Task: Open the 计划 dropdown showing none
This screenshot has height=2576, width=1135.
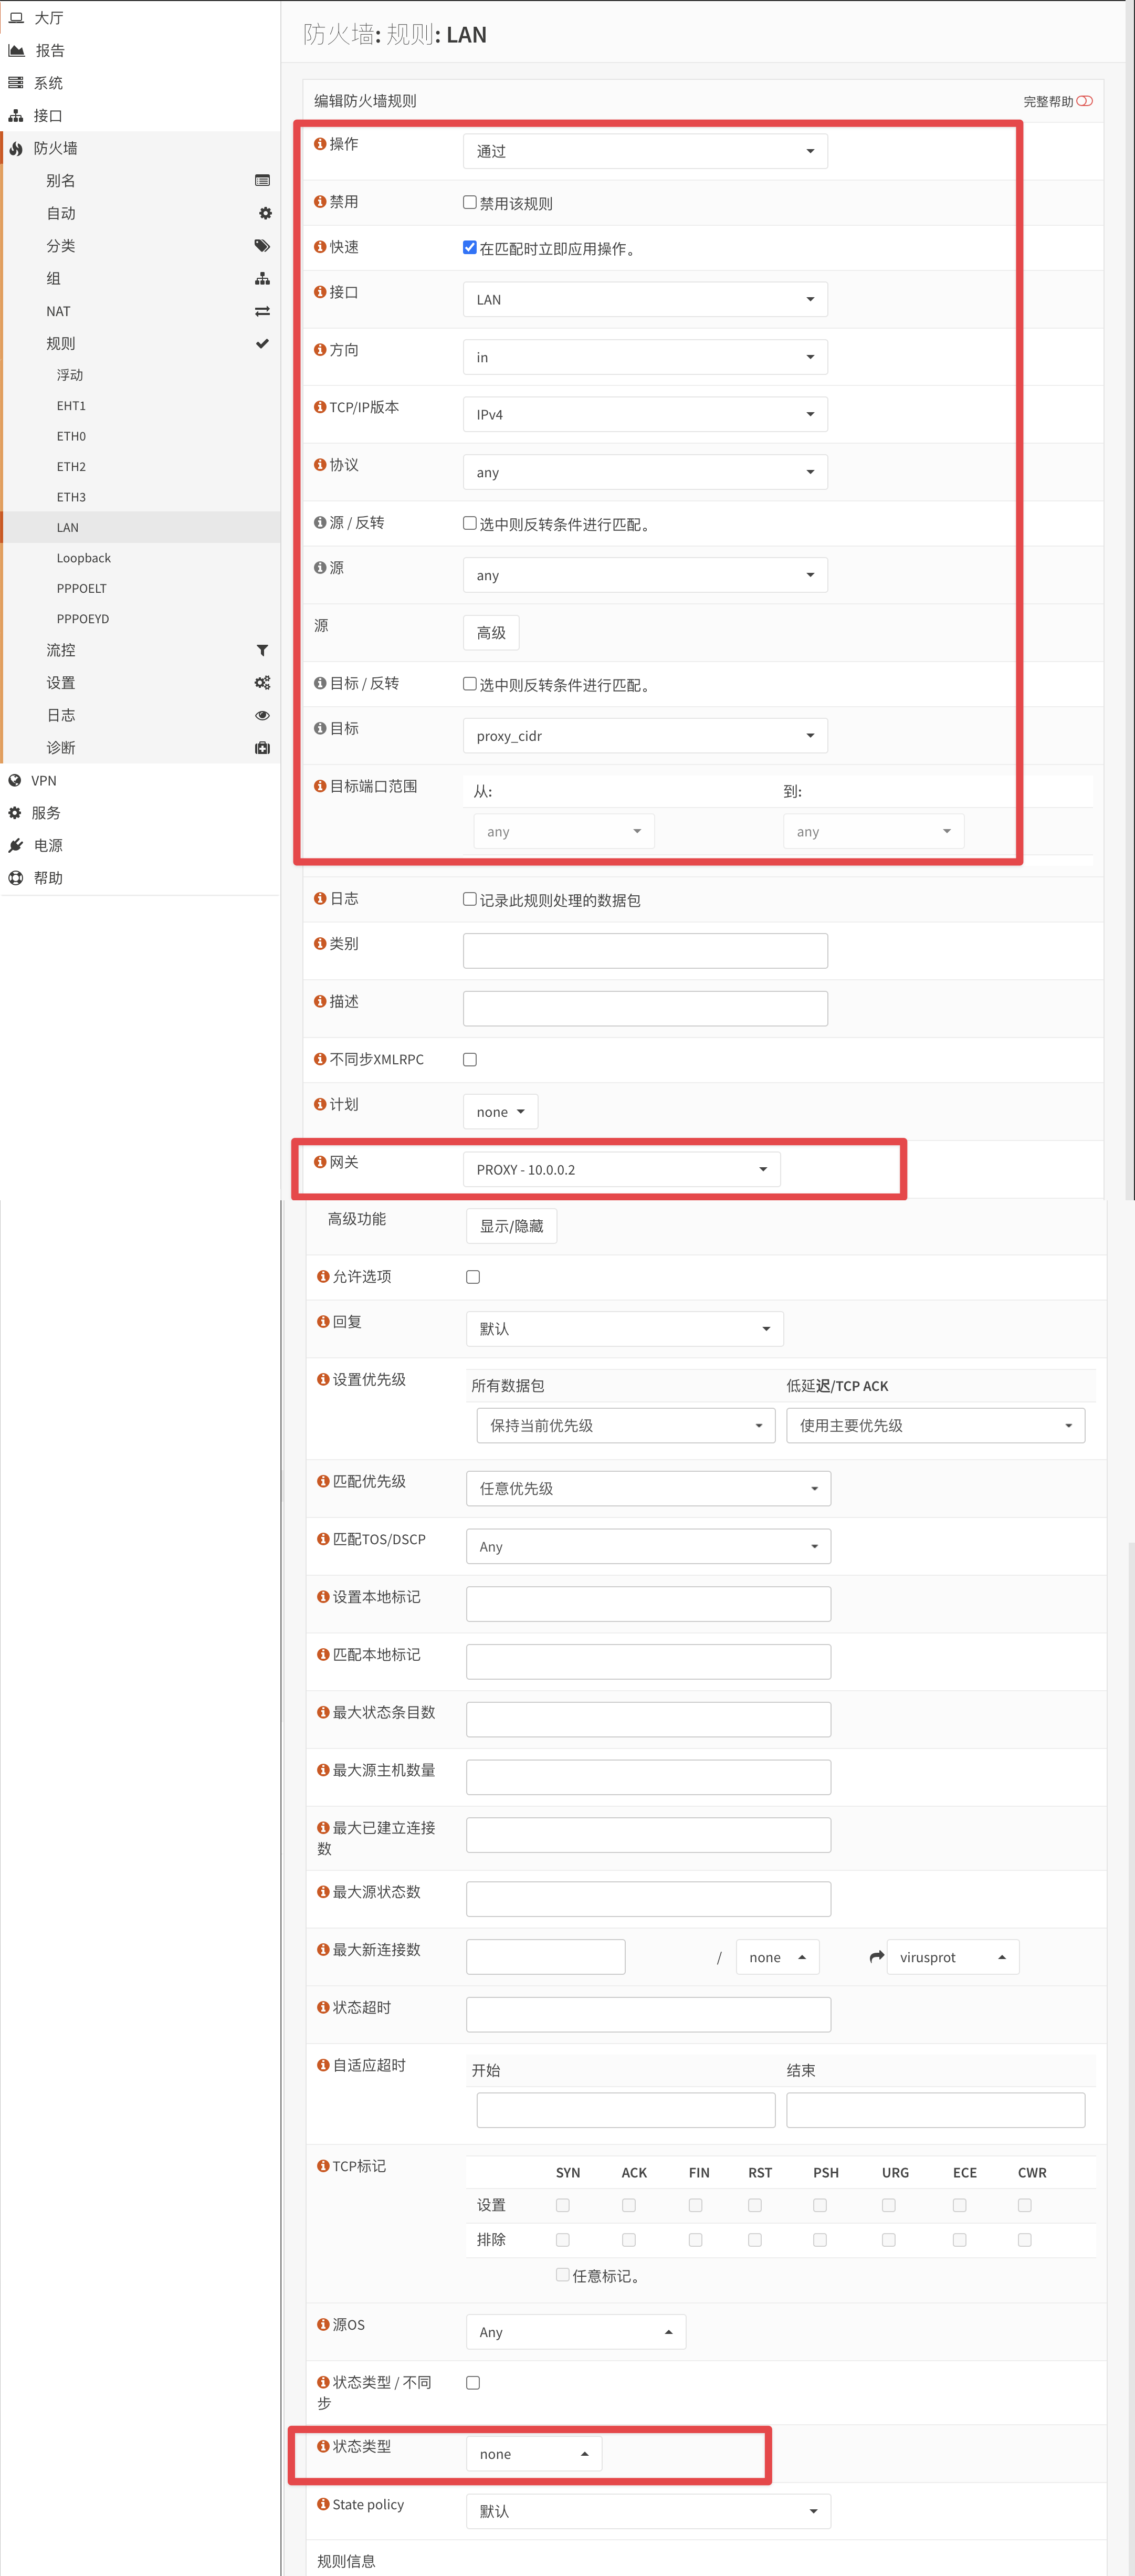Action: tap(500, 1112)
